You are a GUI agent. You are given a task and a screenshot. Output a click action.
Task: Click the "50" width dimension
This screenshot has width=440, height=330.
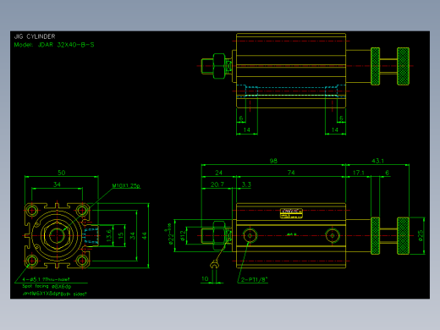(62, 173)
